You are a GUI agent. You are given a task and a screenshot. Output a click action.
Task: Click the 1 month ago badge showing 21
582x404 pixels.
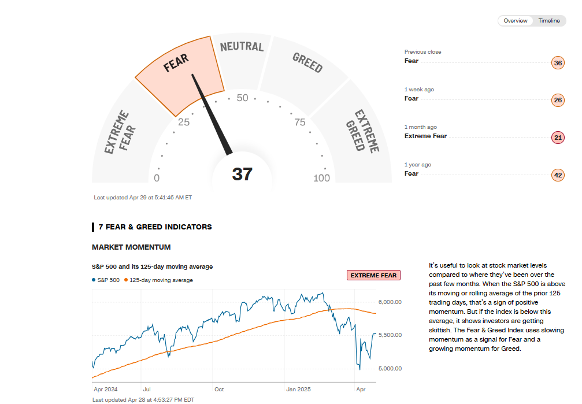(x=558, y=138)
